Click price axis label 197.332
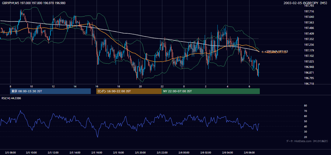 tap(309, 39)
